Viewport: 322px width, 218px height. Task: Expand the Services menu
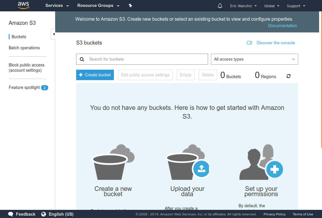pos(57,6)
